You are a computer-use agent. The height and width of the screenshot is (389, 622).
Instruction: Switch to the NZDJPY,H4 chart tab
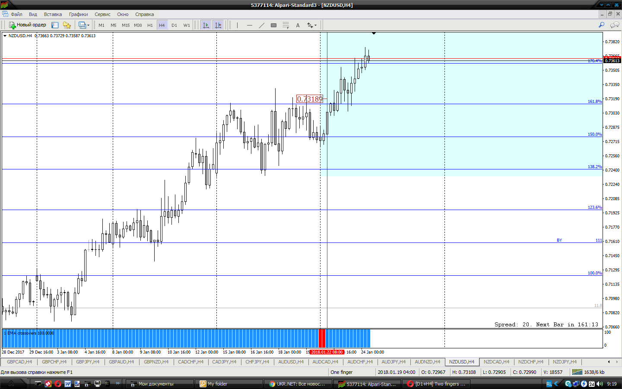pyautogui.click(x=565, y=362)
